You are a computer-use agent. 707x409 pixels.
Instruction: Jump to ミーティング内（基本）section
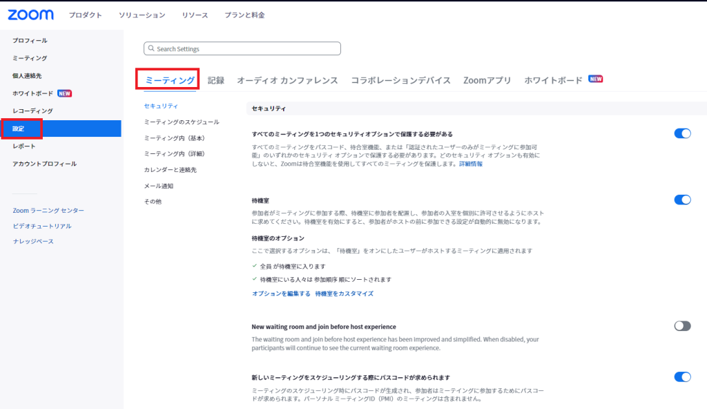coord(175,138)
